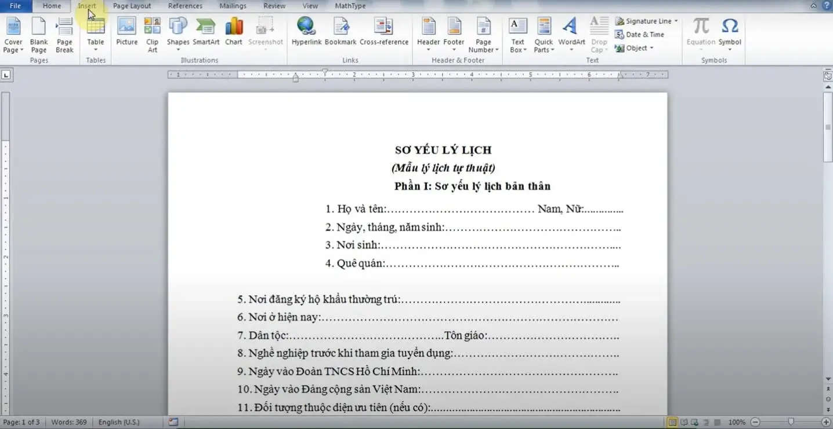Zoom out with the minus button

(x=755, y=422)
